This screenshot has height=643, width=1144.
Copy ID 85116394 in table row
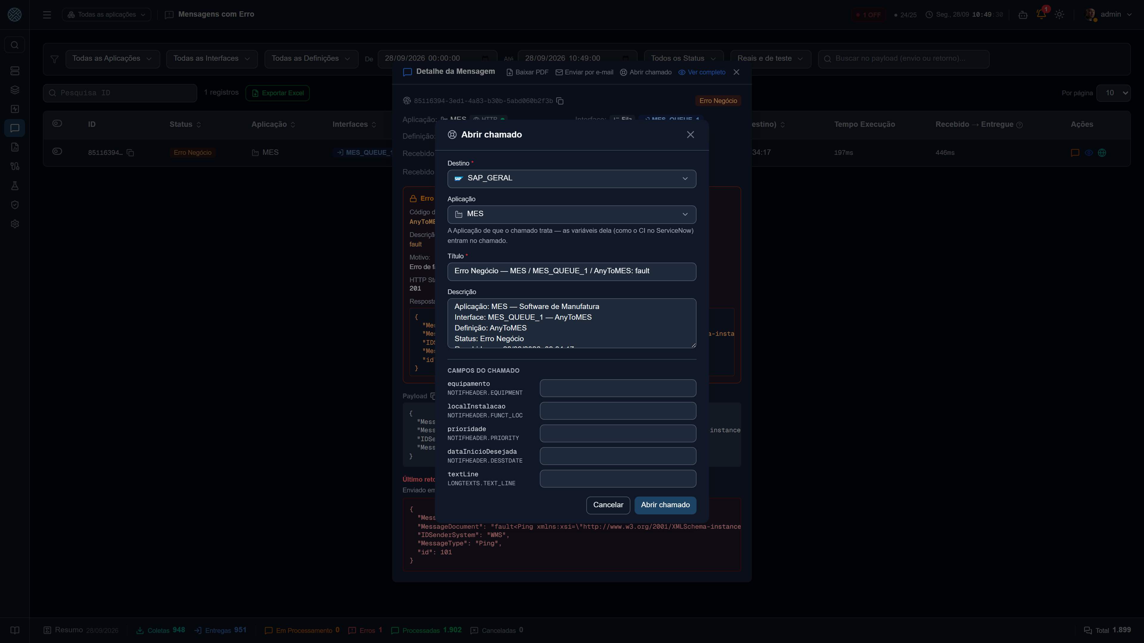point(130,153)
